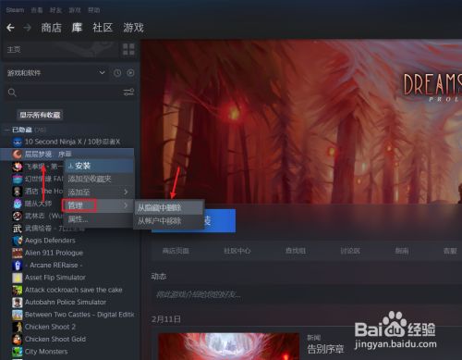Viewport: 462px width, 360px height.
Task: Choose 添加至收藏夹 in the context menu
Action: [x=98, y=179]
